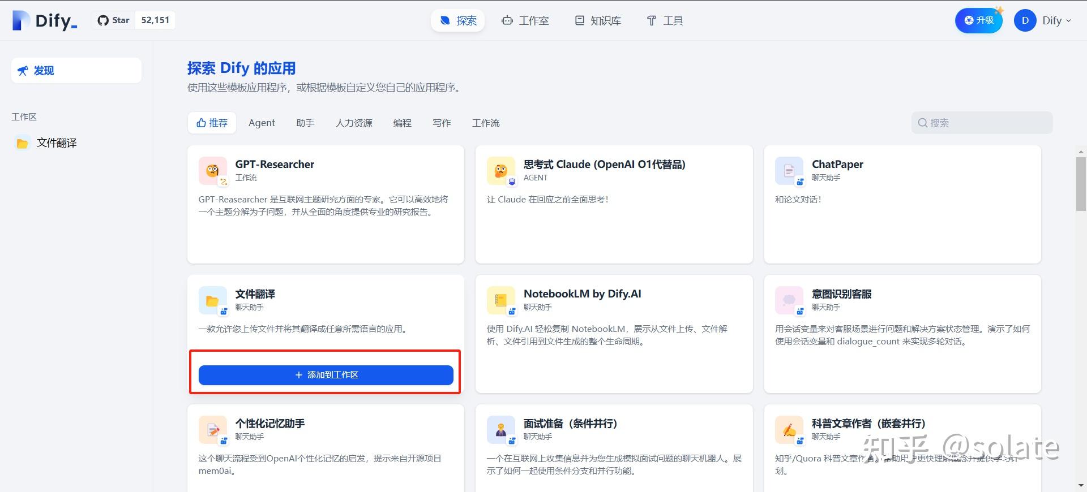Select the 写作 category tab
The image size is (1087, 492).
click(442, 123)
